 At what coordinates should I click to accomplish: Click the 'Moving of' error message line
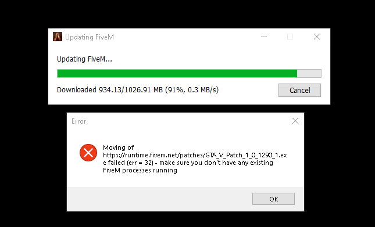[x=119, y=147]
